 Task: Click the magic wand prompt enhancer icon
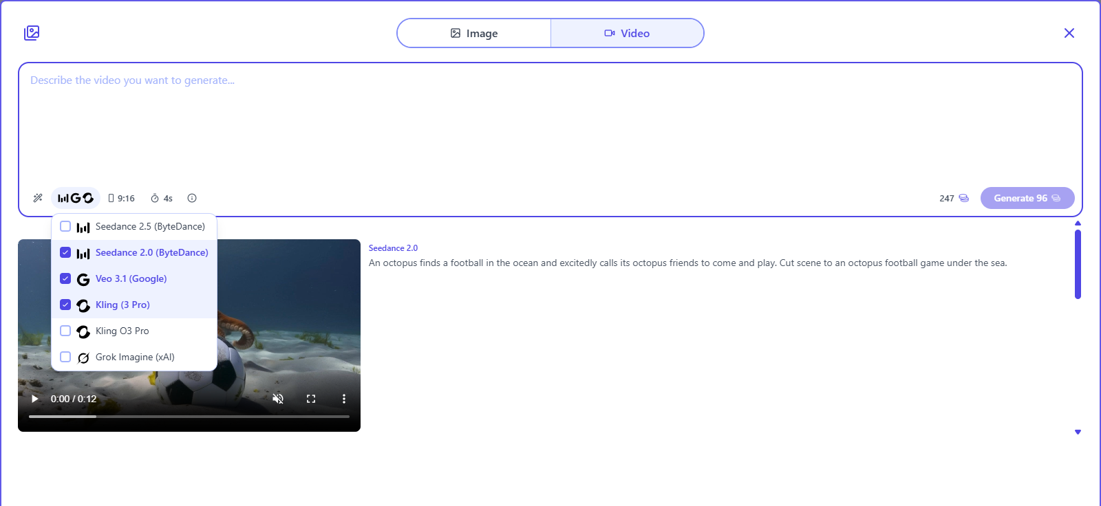tap(38, 198)
